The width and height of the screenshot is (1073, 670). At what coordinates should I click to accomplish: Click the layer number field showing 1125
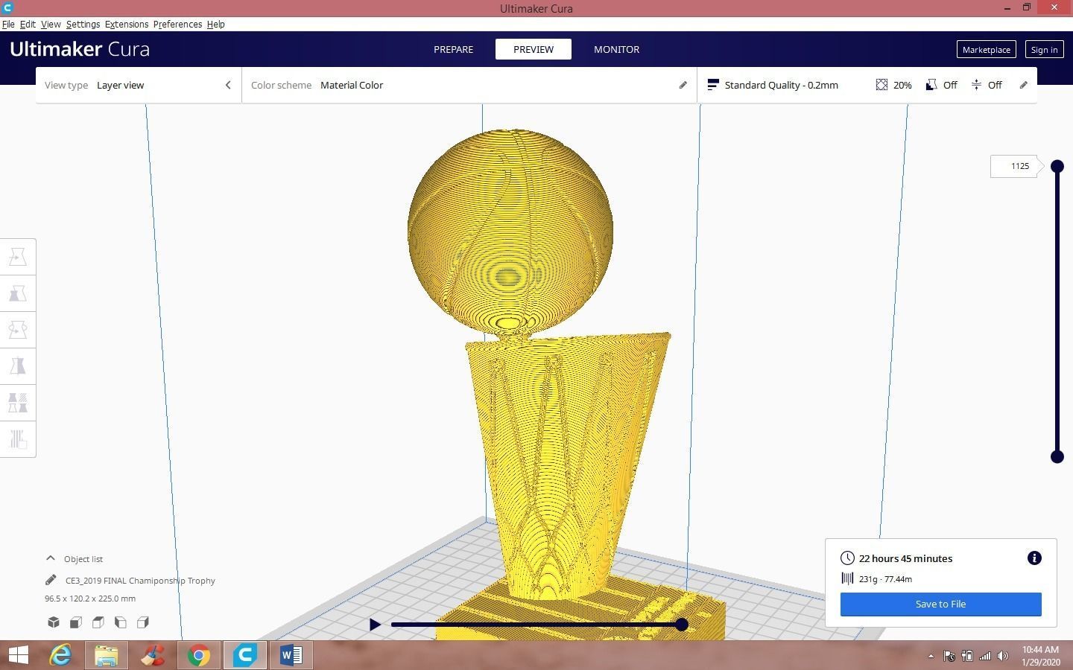pyautogui.click(x=1015, y=166)
